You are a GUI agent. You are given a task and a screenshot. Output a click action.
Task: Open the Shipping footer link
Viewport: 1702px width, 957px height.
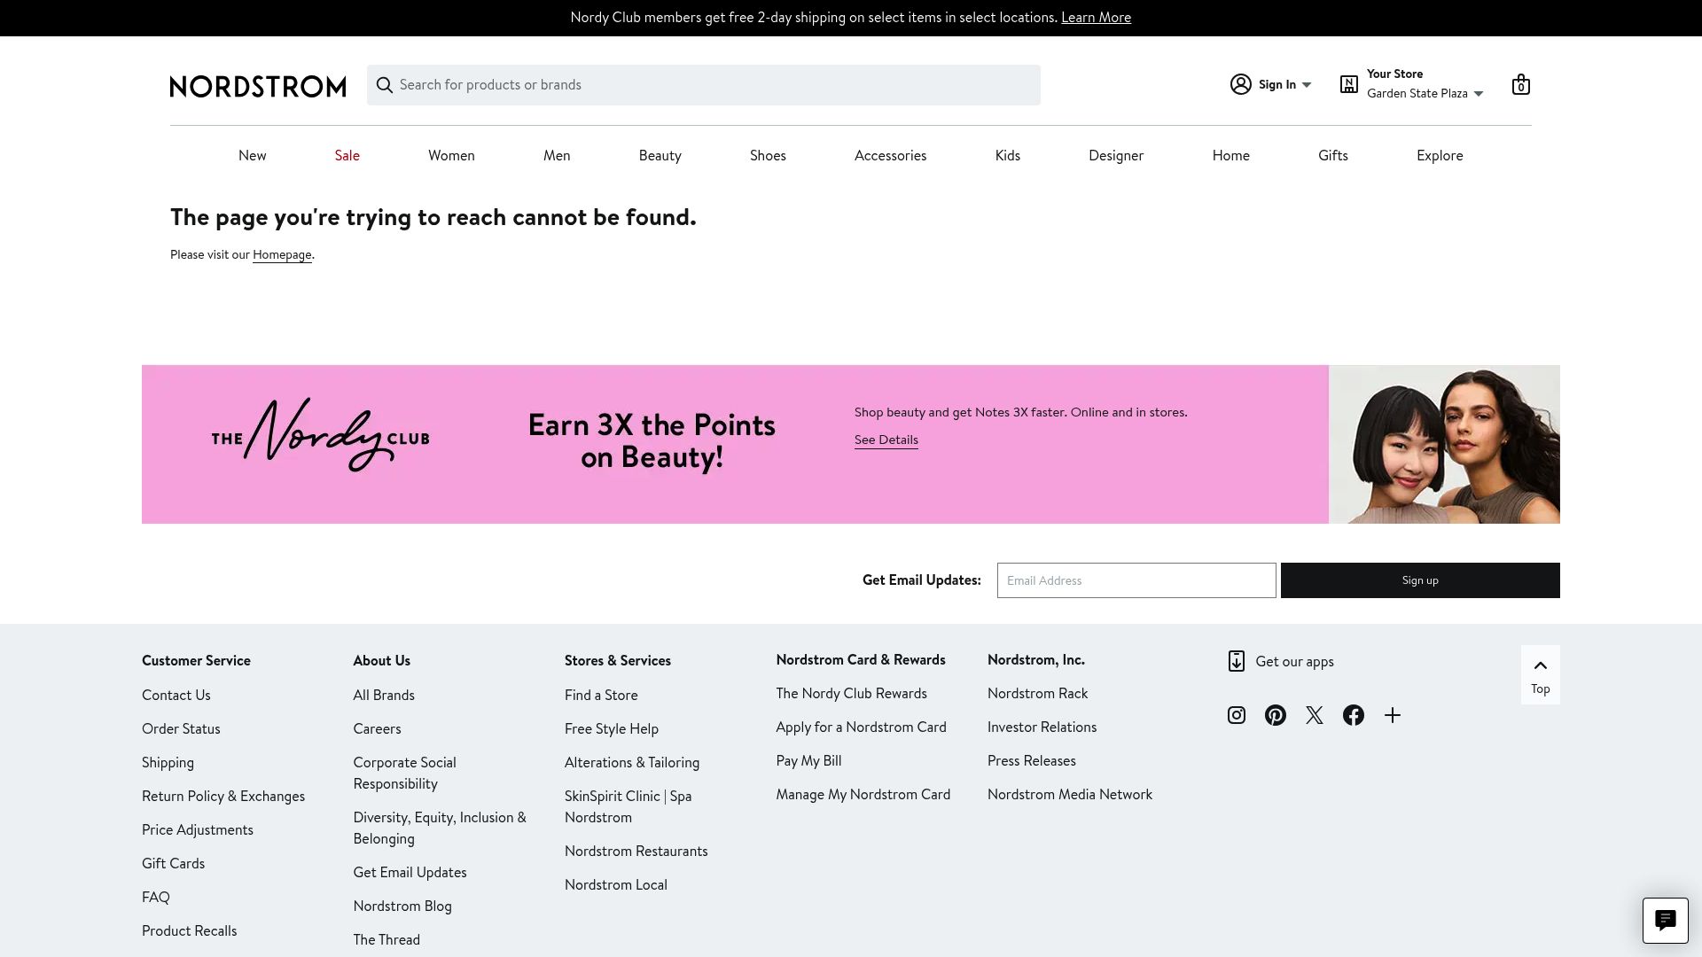pos(168,763)
